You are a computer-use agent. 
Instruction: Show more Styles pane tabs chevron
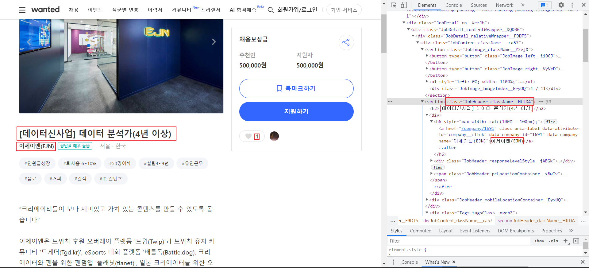571,231
